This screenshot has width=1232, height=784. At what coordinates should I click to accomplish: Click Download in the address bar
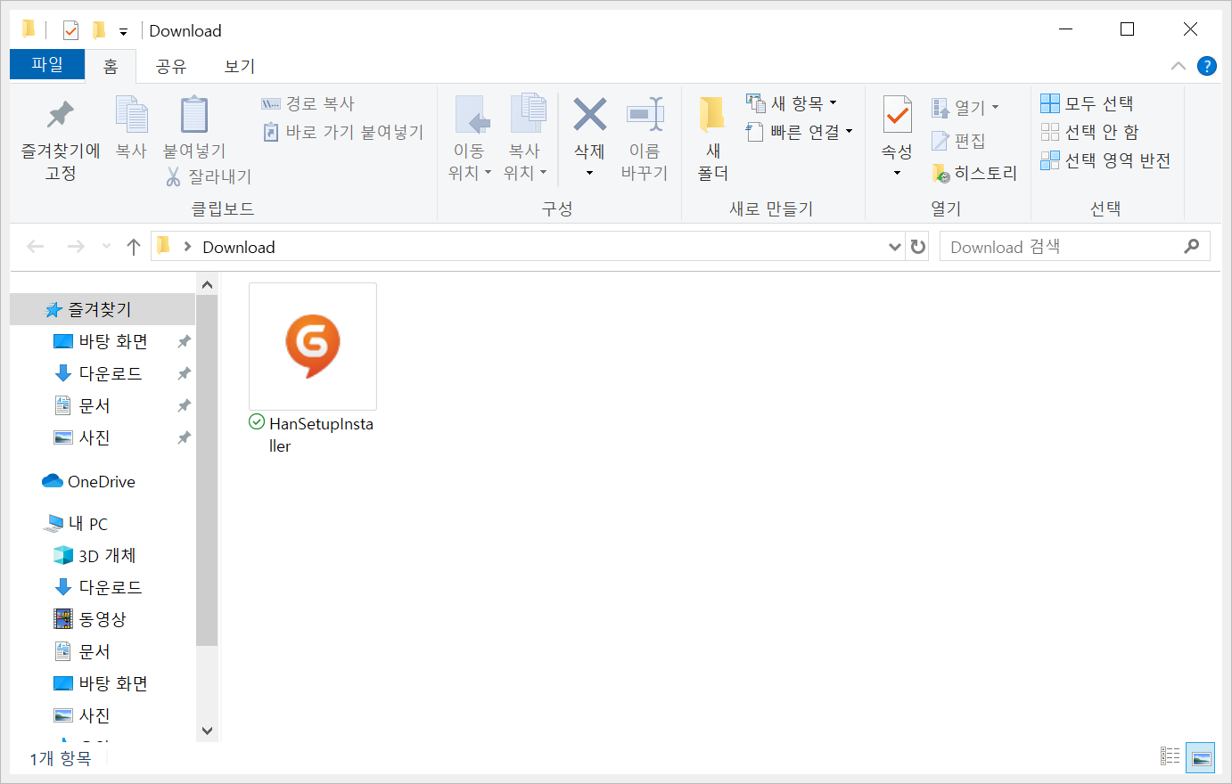tap(239, 247)
